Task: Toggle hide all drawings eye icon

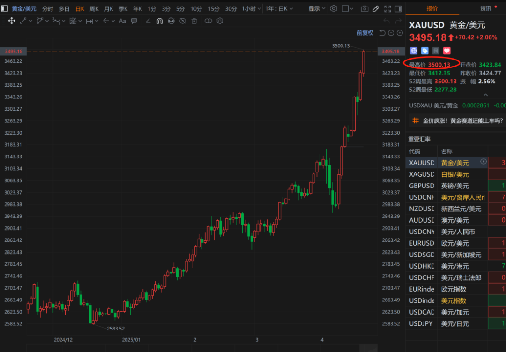Action: [x=182, y=21]
